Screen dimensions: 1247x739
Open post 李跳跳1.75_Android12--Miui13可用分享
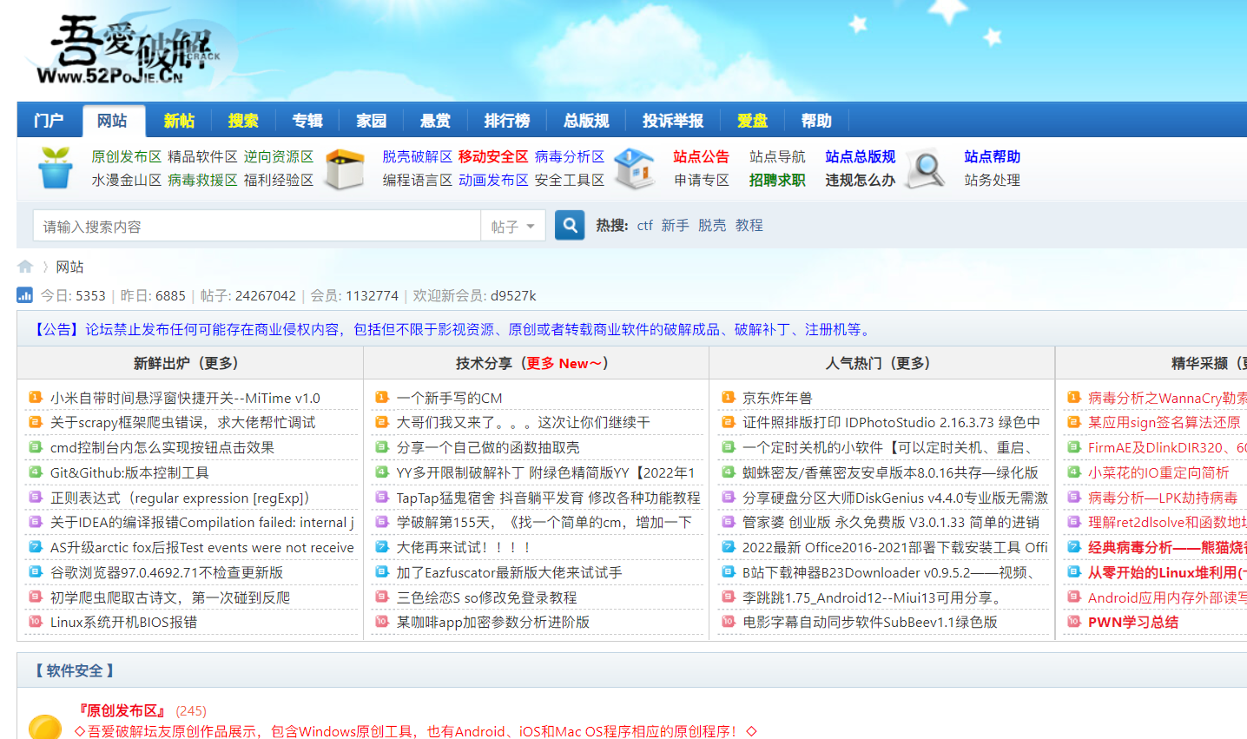coord(875,597)
